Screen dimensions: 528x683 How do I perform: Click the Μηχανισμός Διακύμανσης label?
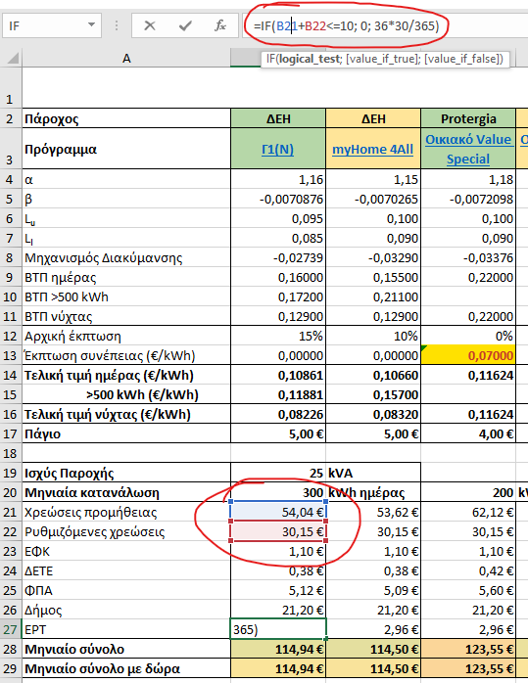pyautogui.click(x=126, y=257)
